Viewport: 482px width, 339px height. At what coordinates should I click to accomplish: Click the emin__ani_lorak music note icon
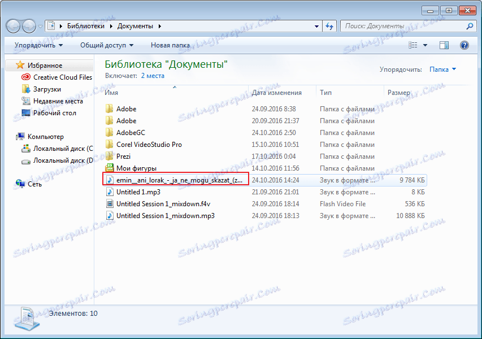(x=110, y=180)
